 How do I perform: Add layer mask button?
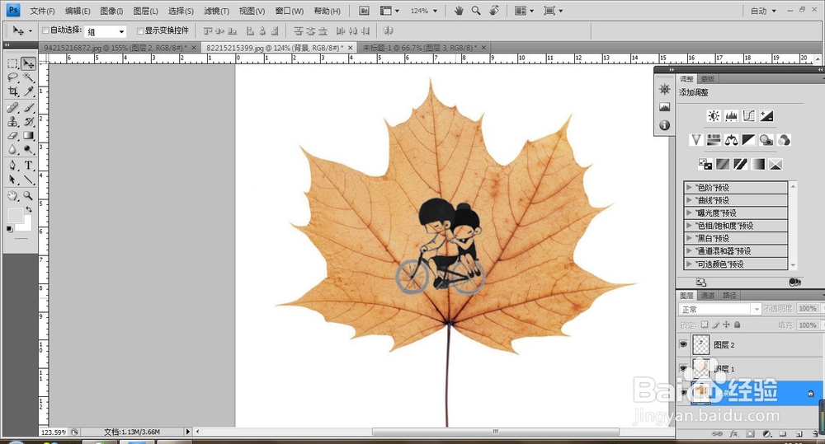point(750,434)
